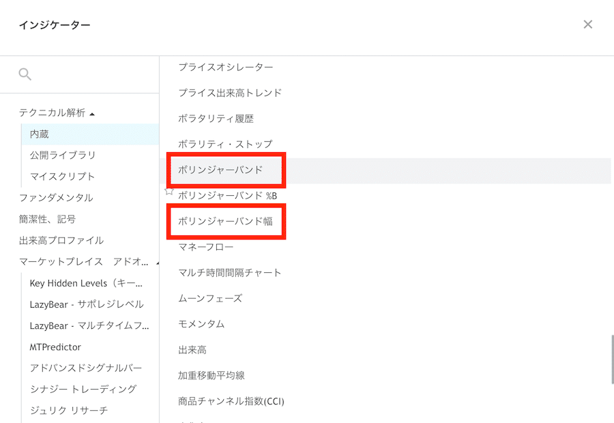Add the ボリンジャーバンド indicator
The height and width of the screenshot is (423, 614).
385,170
